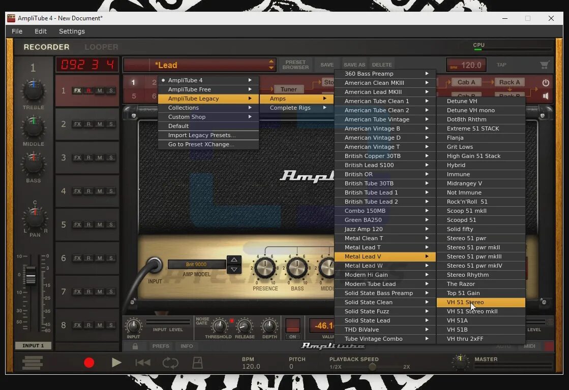Viewport: 569px width, 390px height.
Task: Mute track 2 with M button
Action: point(100,124)
